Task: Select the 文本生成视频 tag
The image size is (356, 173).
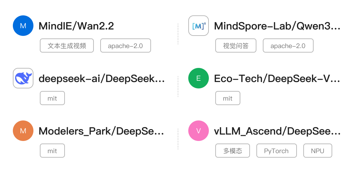Action: (67, 46)
